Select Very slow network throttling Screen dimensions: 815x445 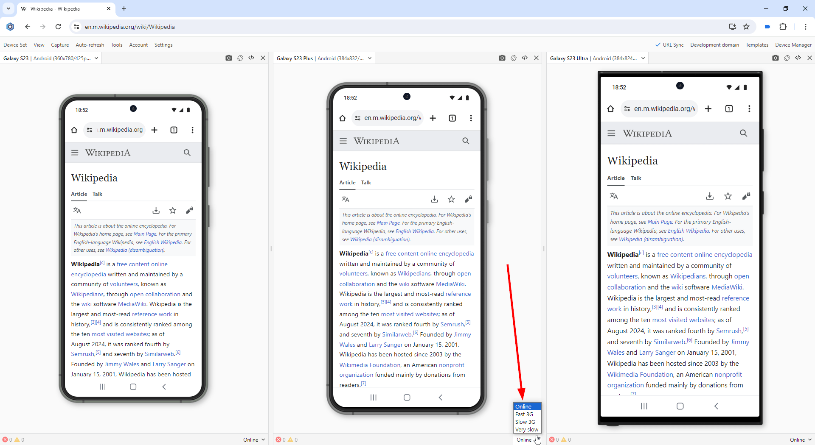(x=526, y=429)
